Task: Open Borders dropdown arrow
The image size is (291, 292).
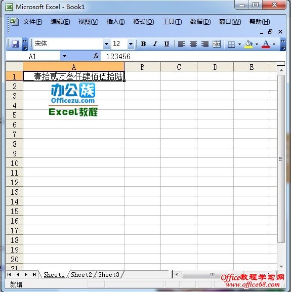Action: [x=239, y=44]
